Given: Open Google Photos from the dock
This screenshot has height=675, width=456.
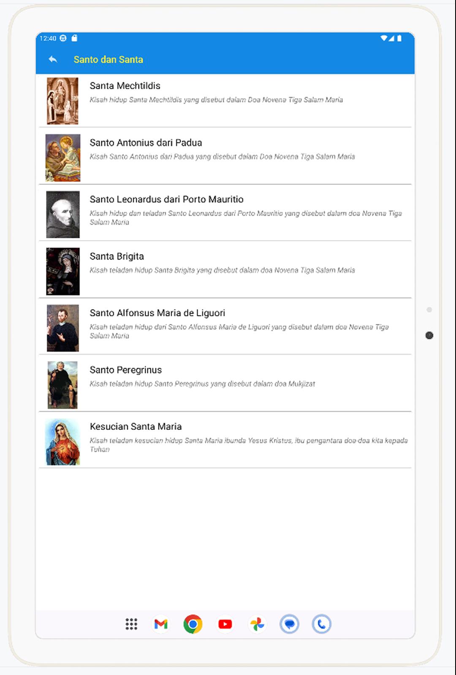Looking at the screenshot, I should pos(257,624).
